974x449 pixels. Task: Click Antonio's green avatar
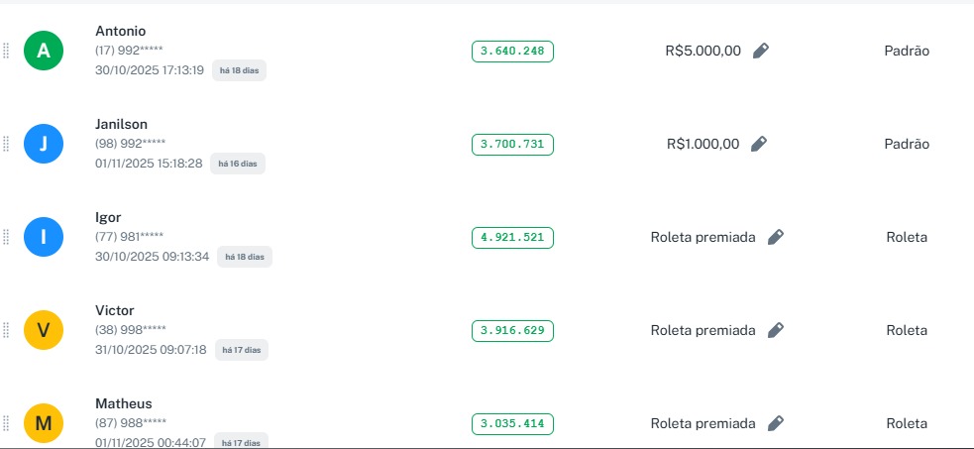coord(43,51)
